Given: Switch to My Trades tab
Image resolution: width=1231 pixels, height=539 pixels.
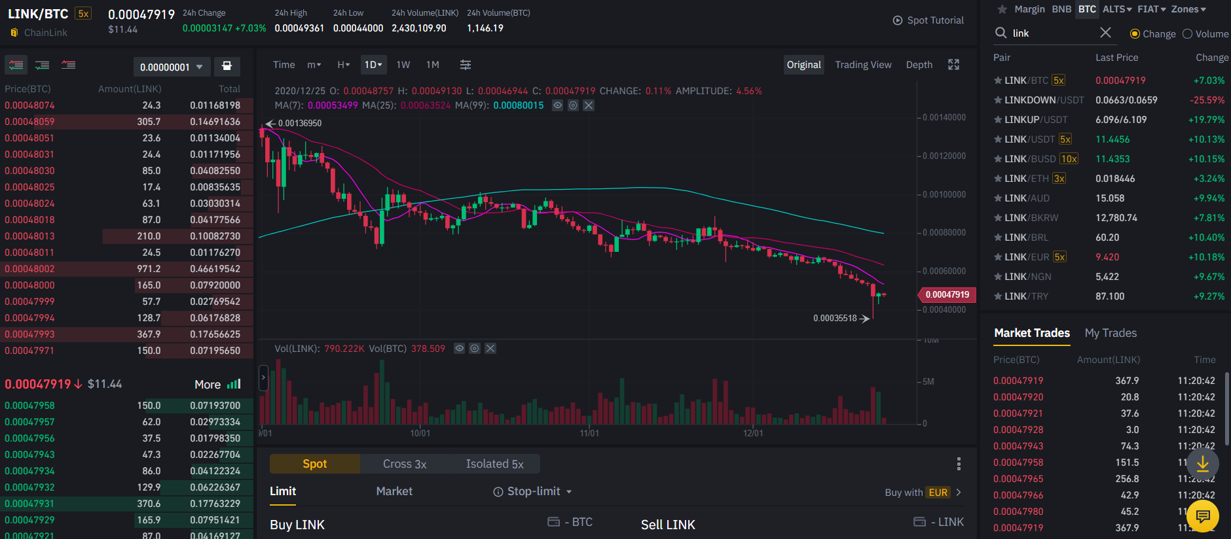Looking at the screenshot, I should [x=1111, y=333].
